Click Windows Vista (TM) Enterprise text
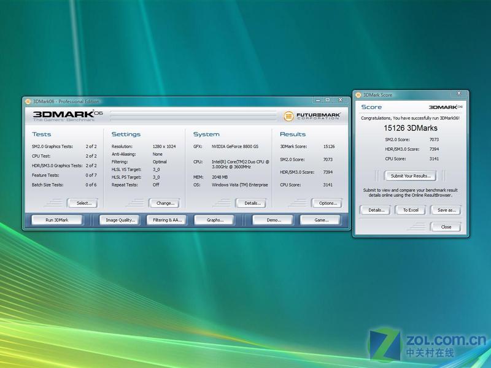Screen dimensions: 491x368 pyautogui.click(x=239, y=185)
